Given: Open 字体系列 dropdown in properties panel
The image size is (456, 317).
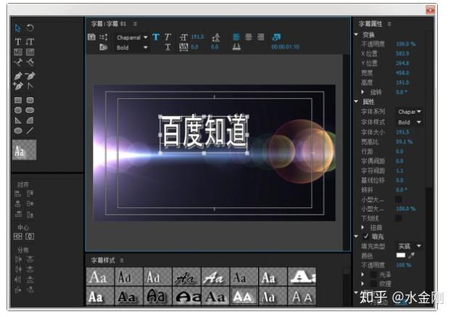Looking at the screenshot, I should click(409, 112).
